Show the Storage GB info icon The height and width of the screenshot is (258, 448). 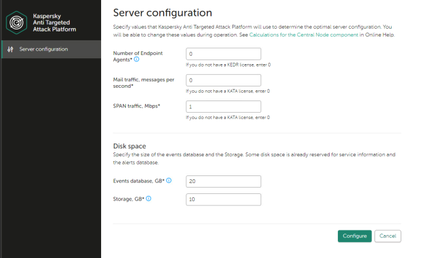click(x=148, y=198)
